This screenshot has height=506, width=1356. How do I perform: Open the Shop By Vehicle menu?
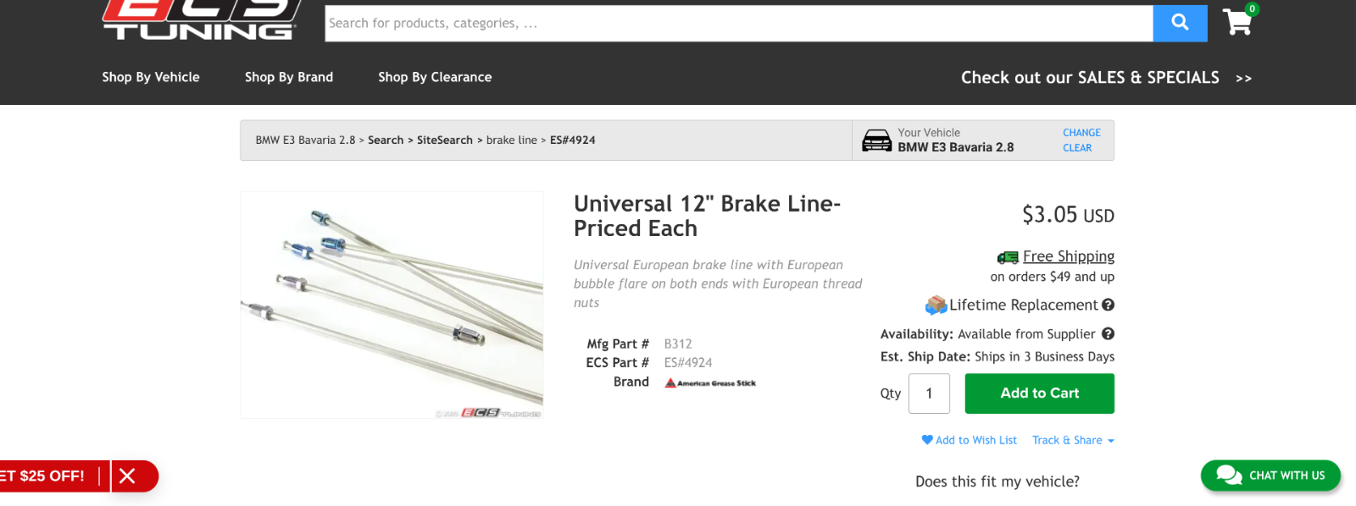[151, 77]
